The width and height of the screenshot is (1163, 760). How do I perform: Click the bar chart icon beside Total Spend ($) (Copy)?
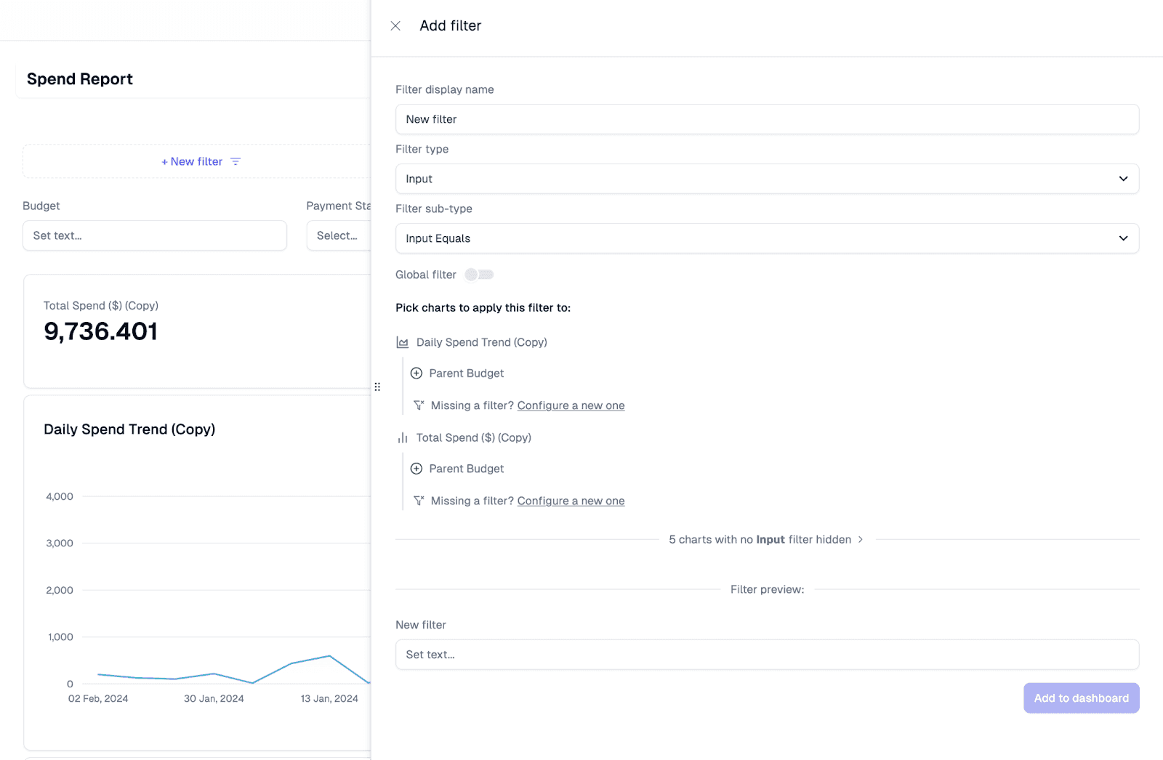click(x=402, y=437)
